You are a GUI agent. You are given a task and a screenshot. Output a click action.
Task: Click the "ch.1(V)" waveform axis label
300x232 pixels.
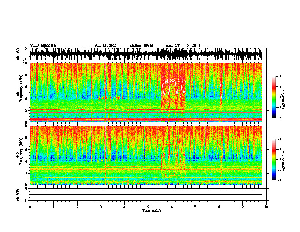tap(18, 54)
